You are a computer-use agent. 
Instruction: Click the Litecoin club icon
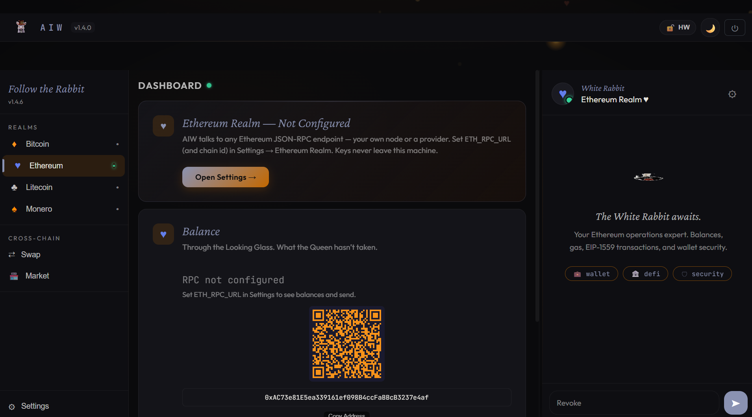click(x=14, y=187)
